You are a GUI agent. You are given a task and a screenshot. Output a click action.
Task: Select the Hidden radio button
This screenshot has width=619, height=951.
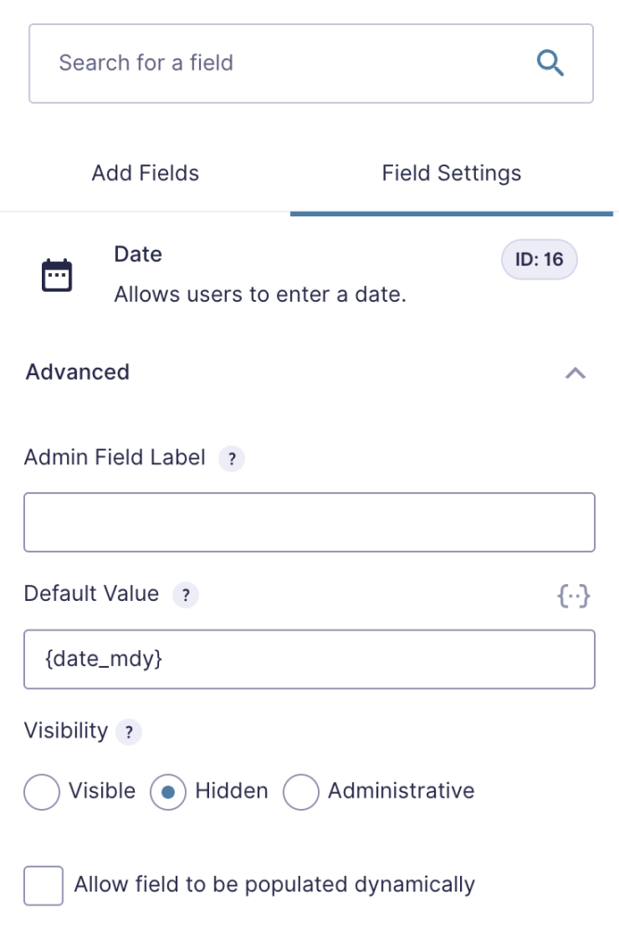167,791
